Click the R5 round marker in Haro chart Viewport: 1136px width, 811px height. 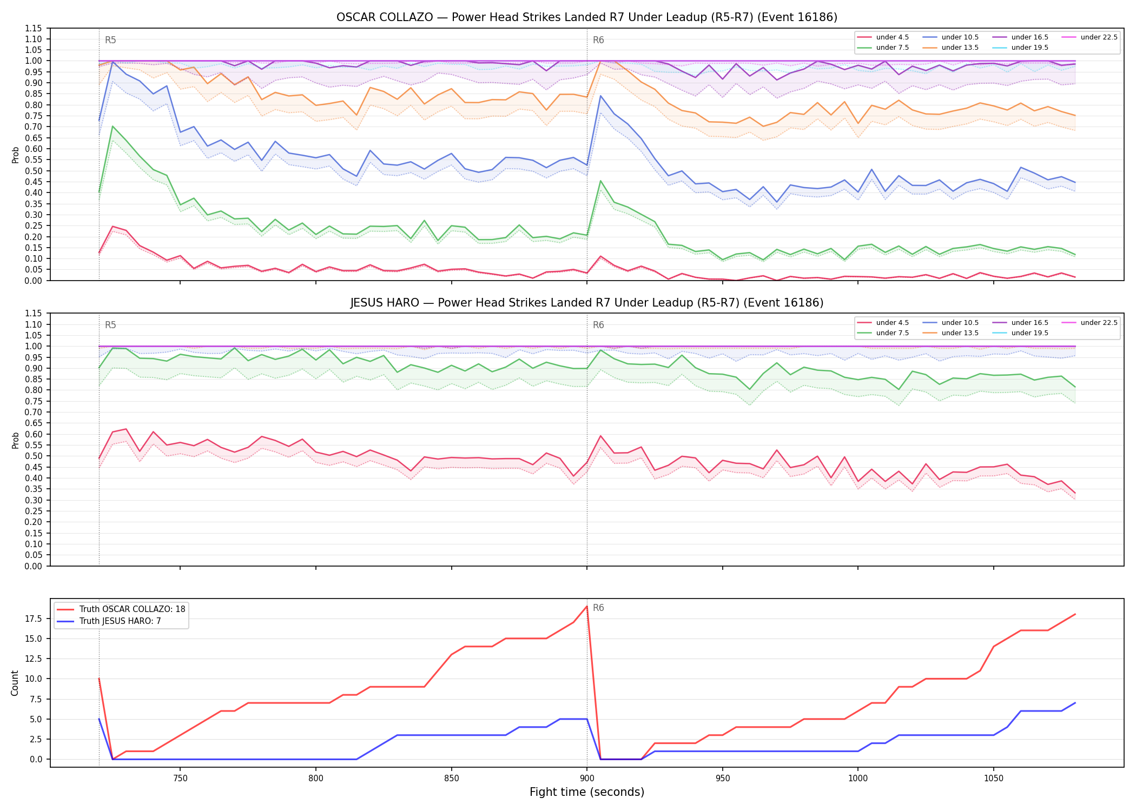[110, 325]
